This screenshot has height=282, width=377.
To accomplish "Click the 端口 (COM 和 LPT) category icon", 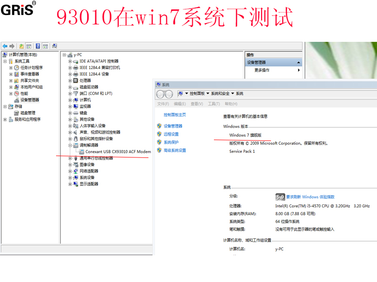I will [x=76, y=94].
